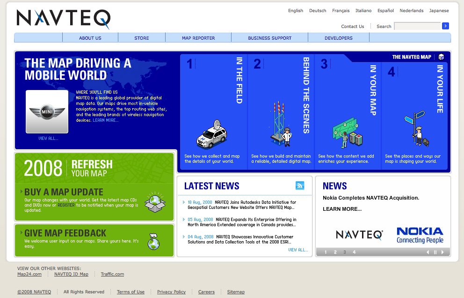Viewport: 464px width, 298px height.
Task: Click the green map board illustration
Action: point(348,133)
